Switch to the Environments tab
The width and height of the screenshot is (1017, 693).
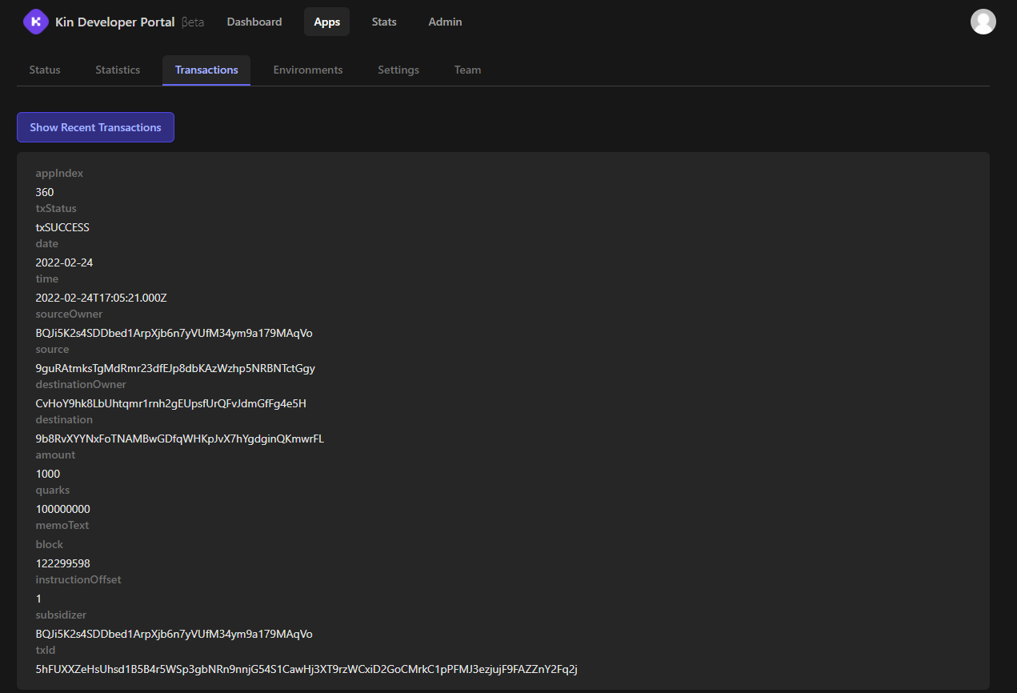click(x=307, y=70)
